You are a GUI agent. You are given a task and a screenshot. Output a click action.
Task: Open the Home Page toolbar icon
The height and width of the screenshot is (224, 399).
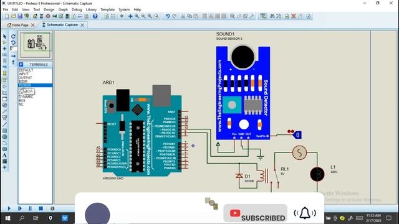coord(35,16)
